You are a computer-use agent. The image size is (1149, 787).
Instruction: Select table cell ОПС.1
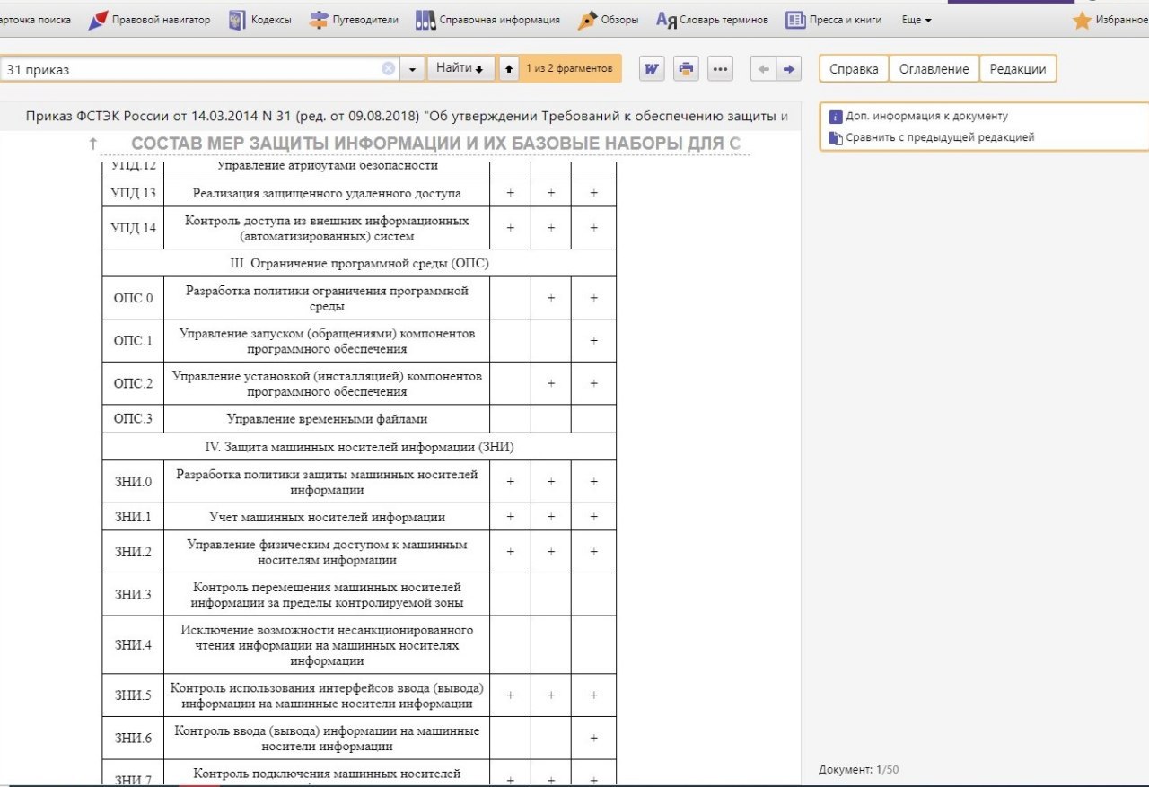point(133,341)
